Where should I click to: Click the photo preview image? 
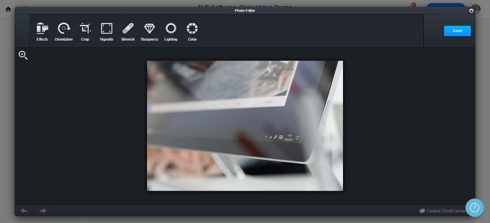point(245,126)
